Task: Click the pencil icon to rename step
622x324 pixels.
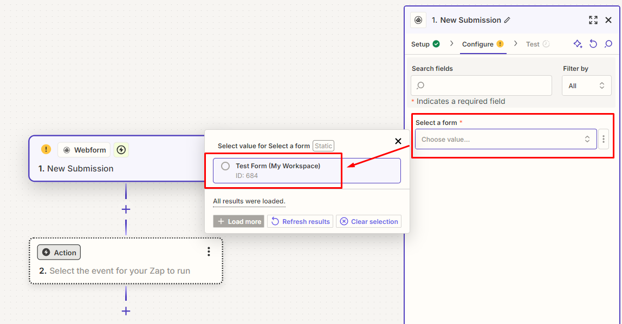Action: 507,20
